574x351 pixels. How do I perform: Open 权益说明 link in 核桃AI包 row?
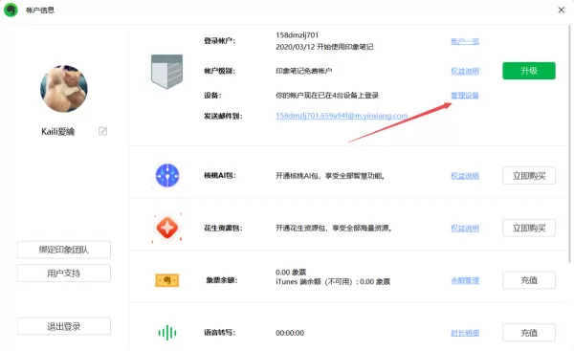465,176
